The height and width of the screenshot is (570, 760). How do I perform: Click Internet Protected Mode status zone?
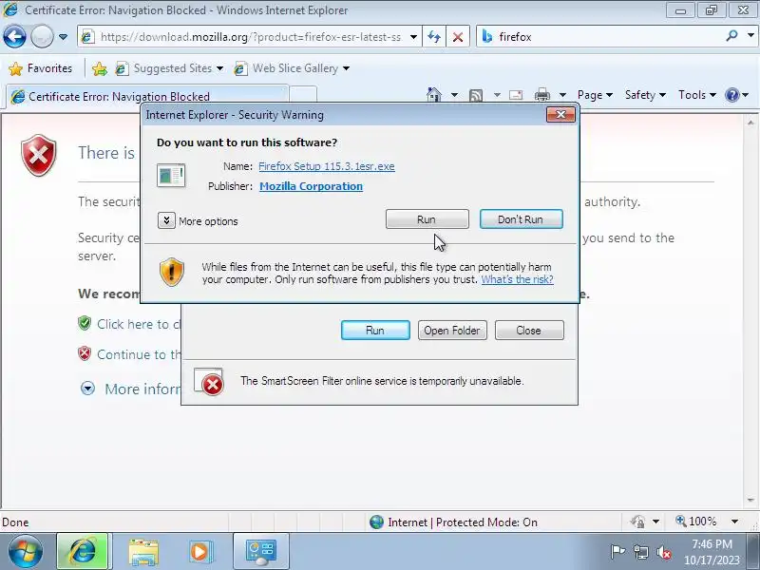click(x=453, y=522)
